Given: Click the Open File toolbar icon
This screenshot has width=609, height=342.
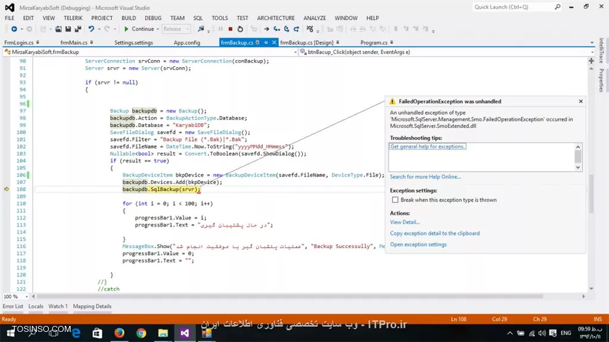Looking at the screenshot, I should click(58, 29).
